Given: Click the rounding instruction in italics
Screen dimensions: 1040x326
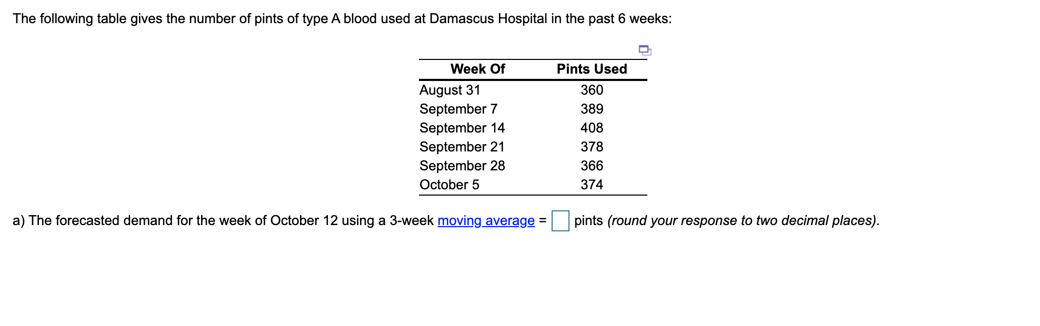Looking at the screenshot, I should (x=743, y=220).
